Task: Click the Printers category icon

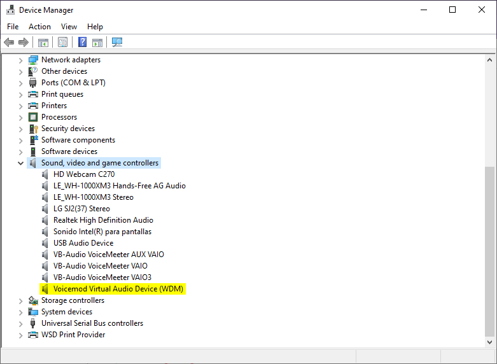Action: (33, 106)
